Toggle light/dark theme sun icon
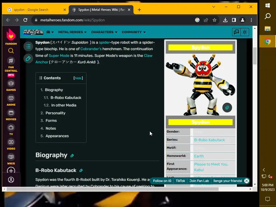This screenshot has width=276, height=207. (x=245, y=32)
